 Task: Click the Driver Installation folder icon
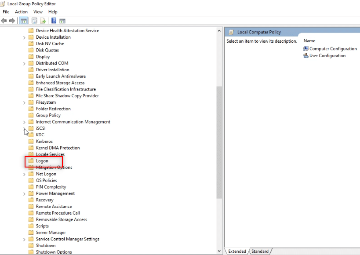(x=31, y=69)
